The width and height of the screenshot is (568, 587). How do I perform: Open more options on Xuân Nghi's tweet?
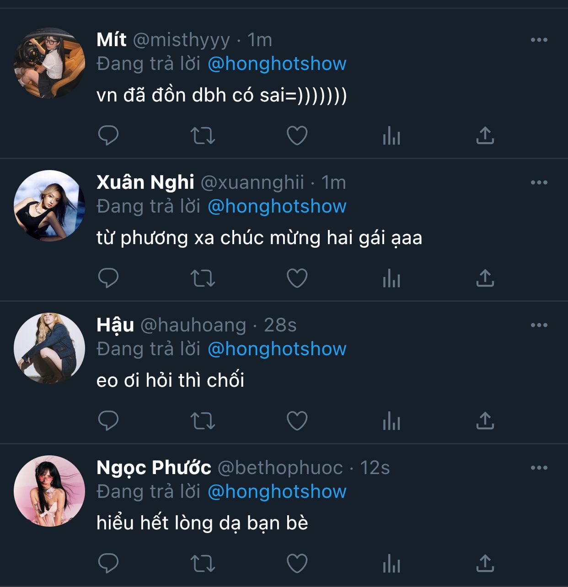coord(539,183)
